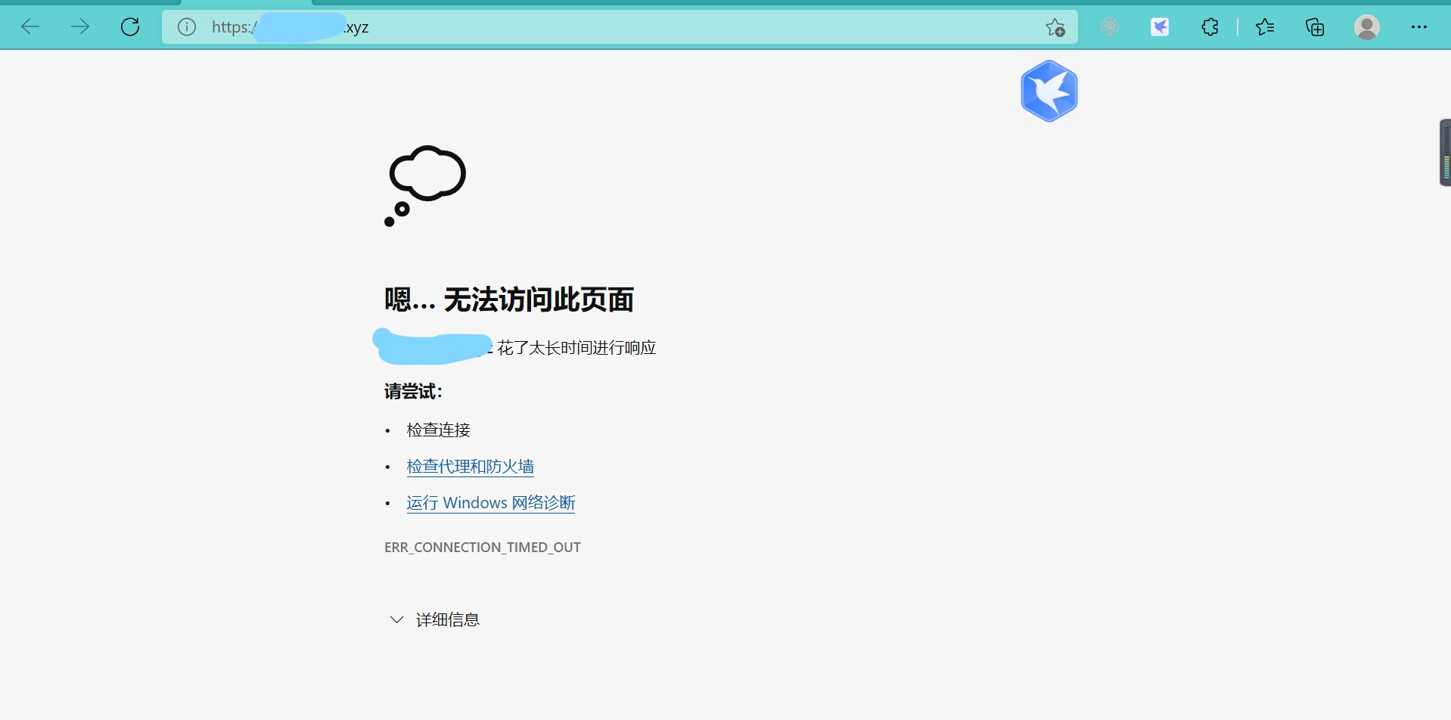Open 运行 Windows 网络诊断 link
The width and height of the screenshot is (1451, 720).
tap(491, 503)
